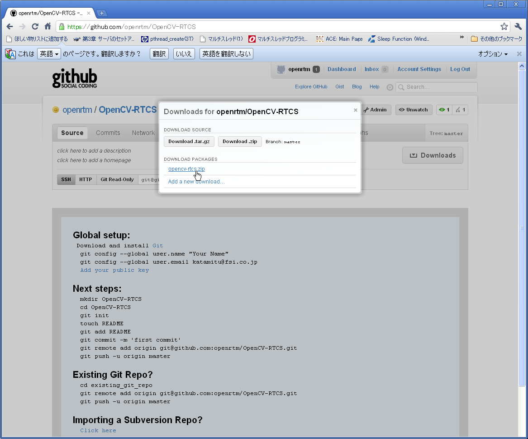This screenshot has width=528, height=439.
Task: Go to the browser home page icon
Action: pos(48,26)
